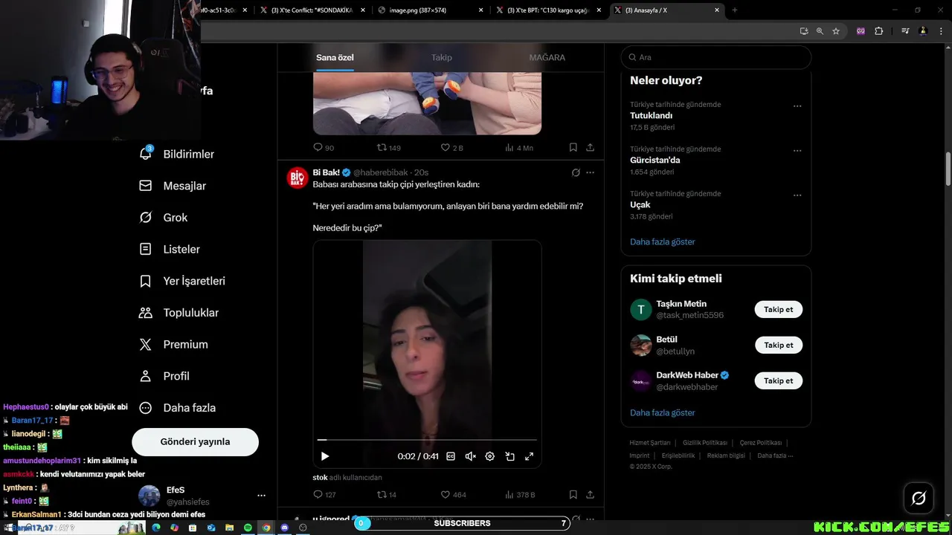Open Gizlilik Politikası link

pyautogui.click(x=704, y=443)
